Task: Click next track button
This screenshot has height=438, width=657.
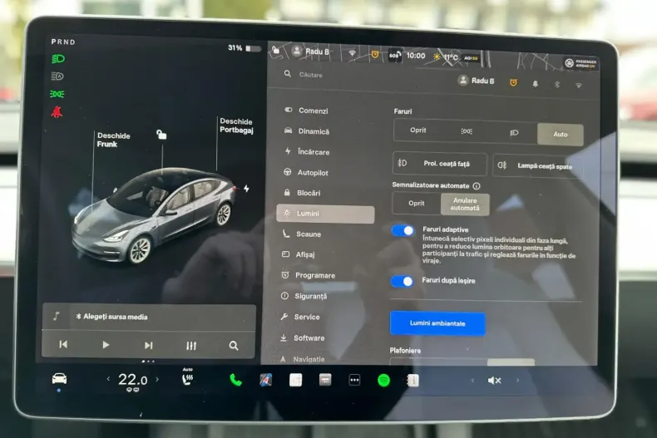Action: coord(148,345)
